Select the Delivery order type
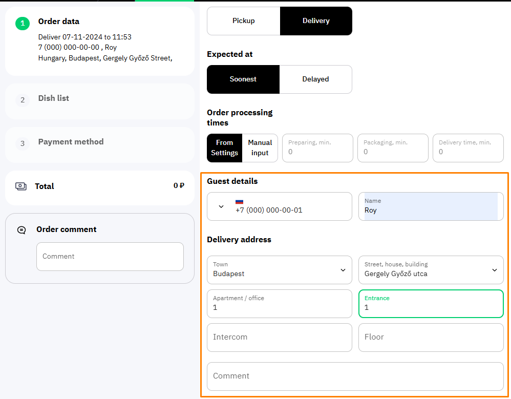The width and height of the screenshot is (511, 399). click(316, 21)
